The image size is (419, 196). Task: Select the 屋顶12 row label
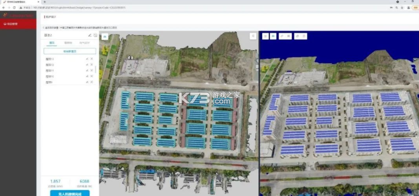[50, 65]
